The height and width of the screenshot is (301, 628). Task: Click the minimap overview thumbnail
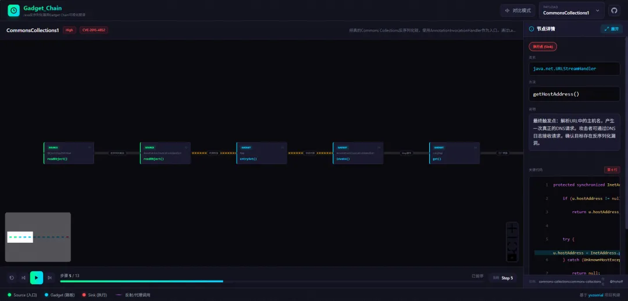click(38, 237)
